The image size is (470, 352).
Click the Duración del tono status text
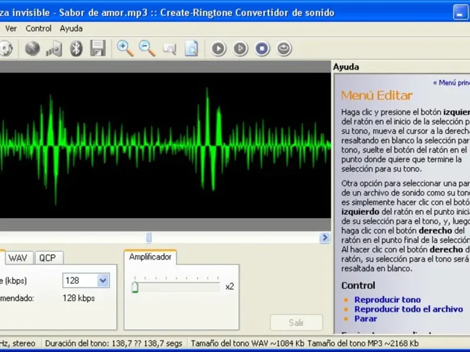tap(113, 343)
